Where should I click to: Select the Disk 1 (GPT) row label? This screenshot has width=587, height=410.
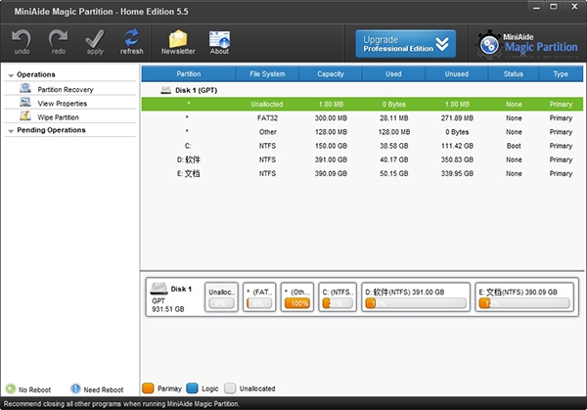[197, 90]
